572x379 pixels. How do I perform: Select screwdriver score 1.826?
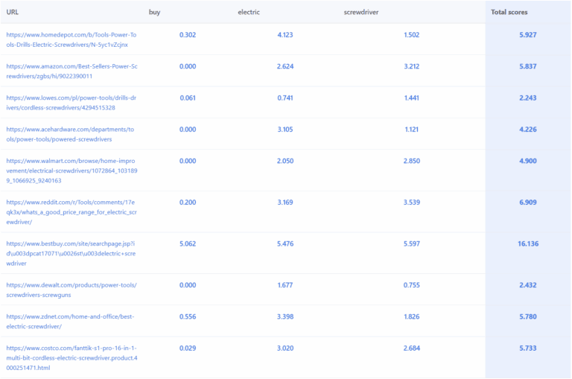[411, 316]
